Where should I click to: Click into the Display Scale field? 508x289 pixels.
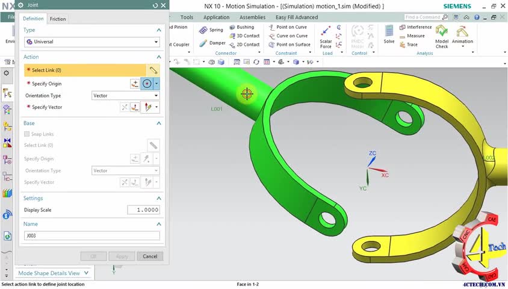point(143,210)
